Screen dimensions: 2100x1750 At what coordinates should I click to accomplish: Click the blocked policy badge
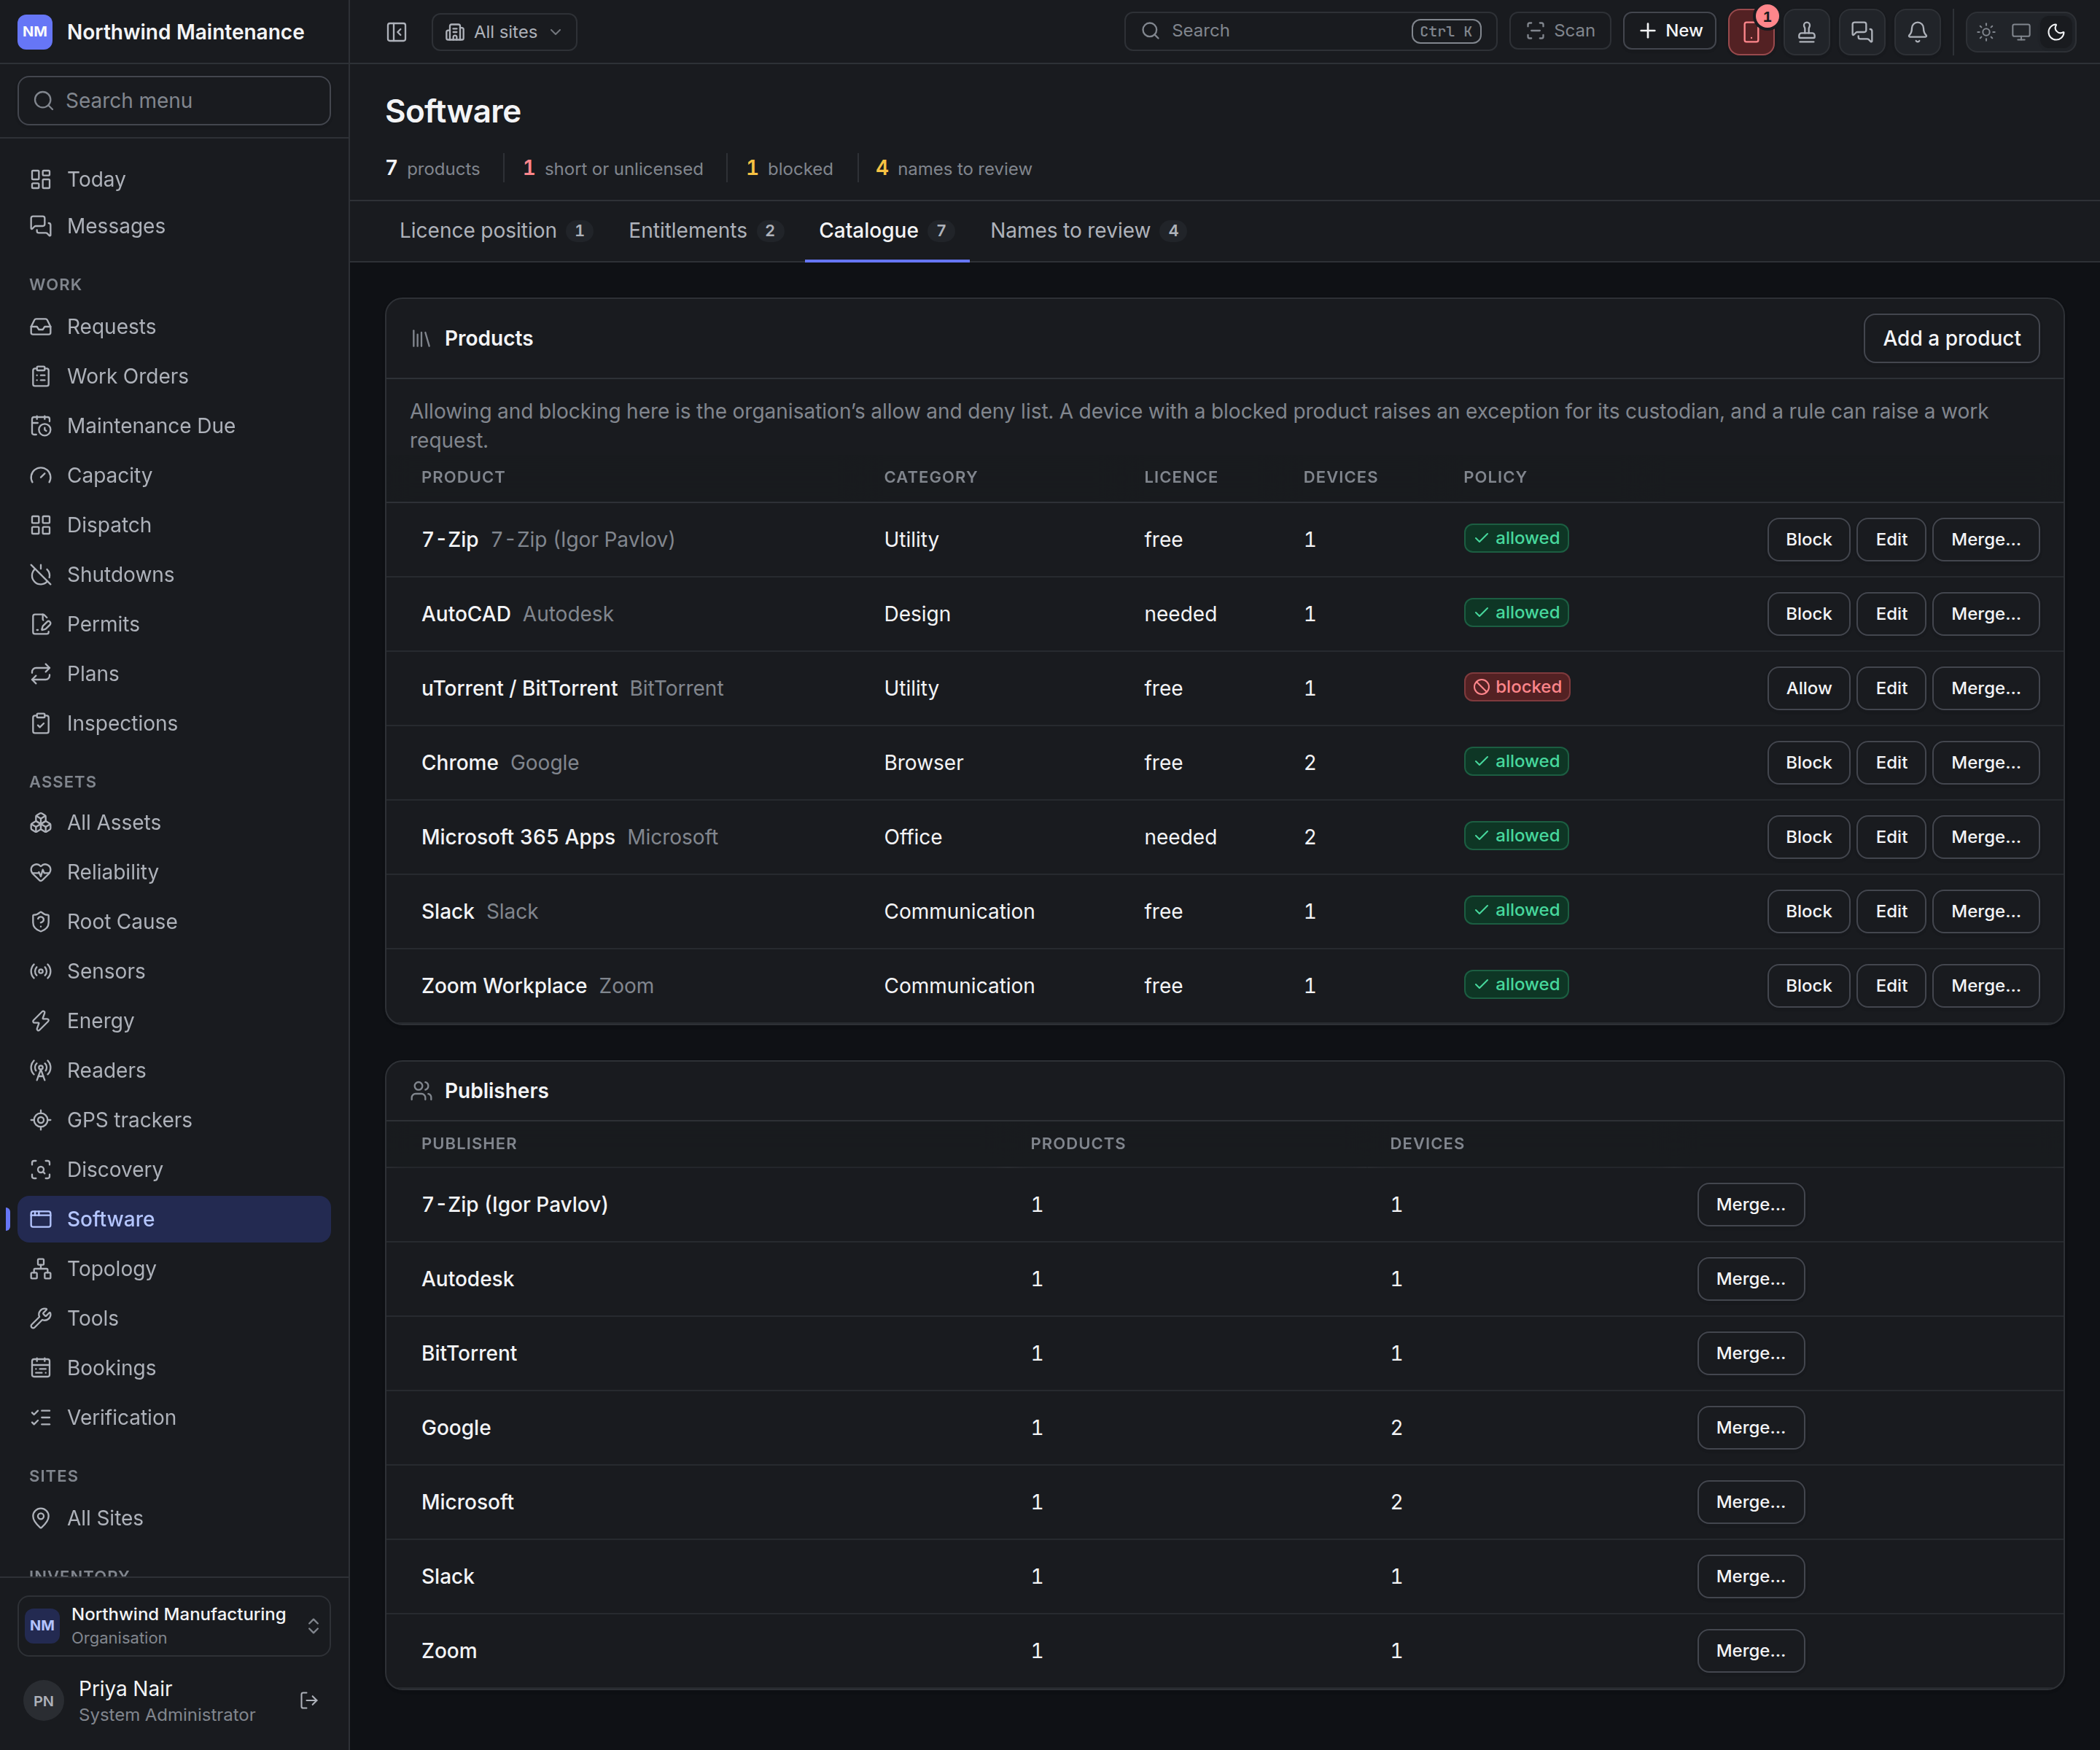click(x=1516, y=687)
